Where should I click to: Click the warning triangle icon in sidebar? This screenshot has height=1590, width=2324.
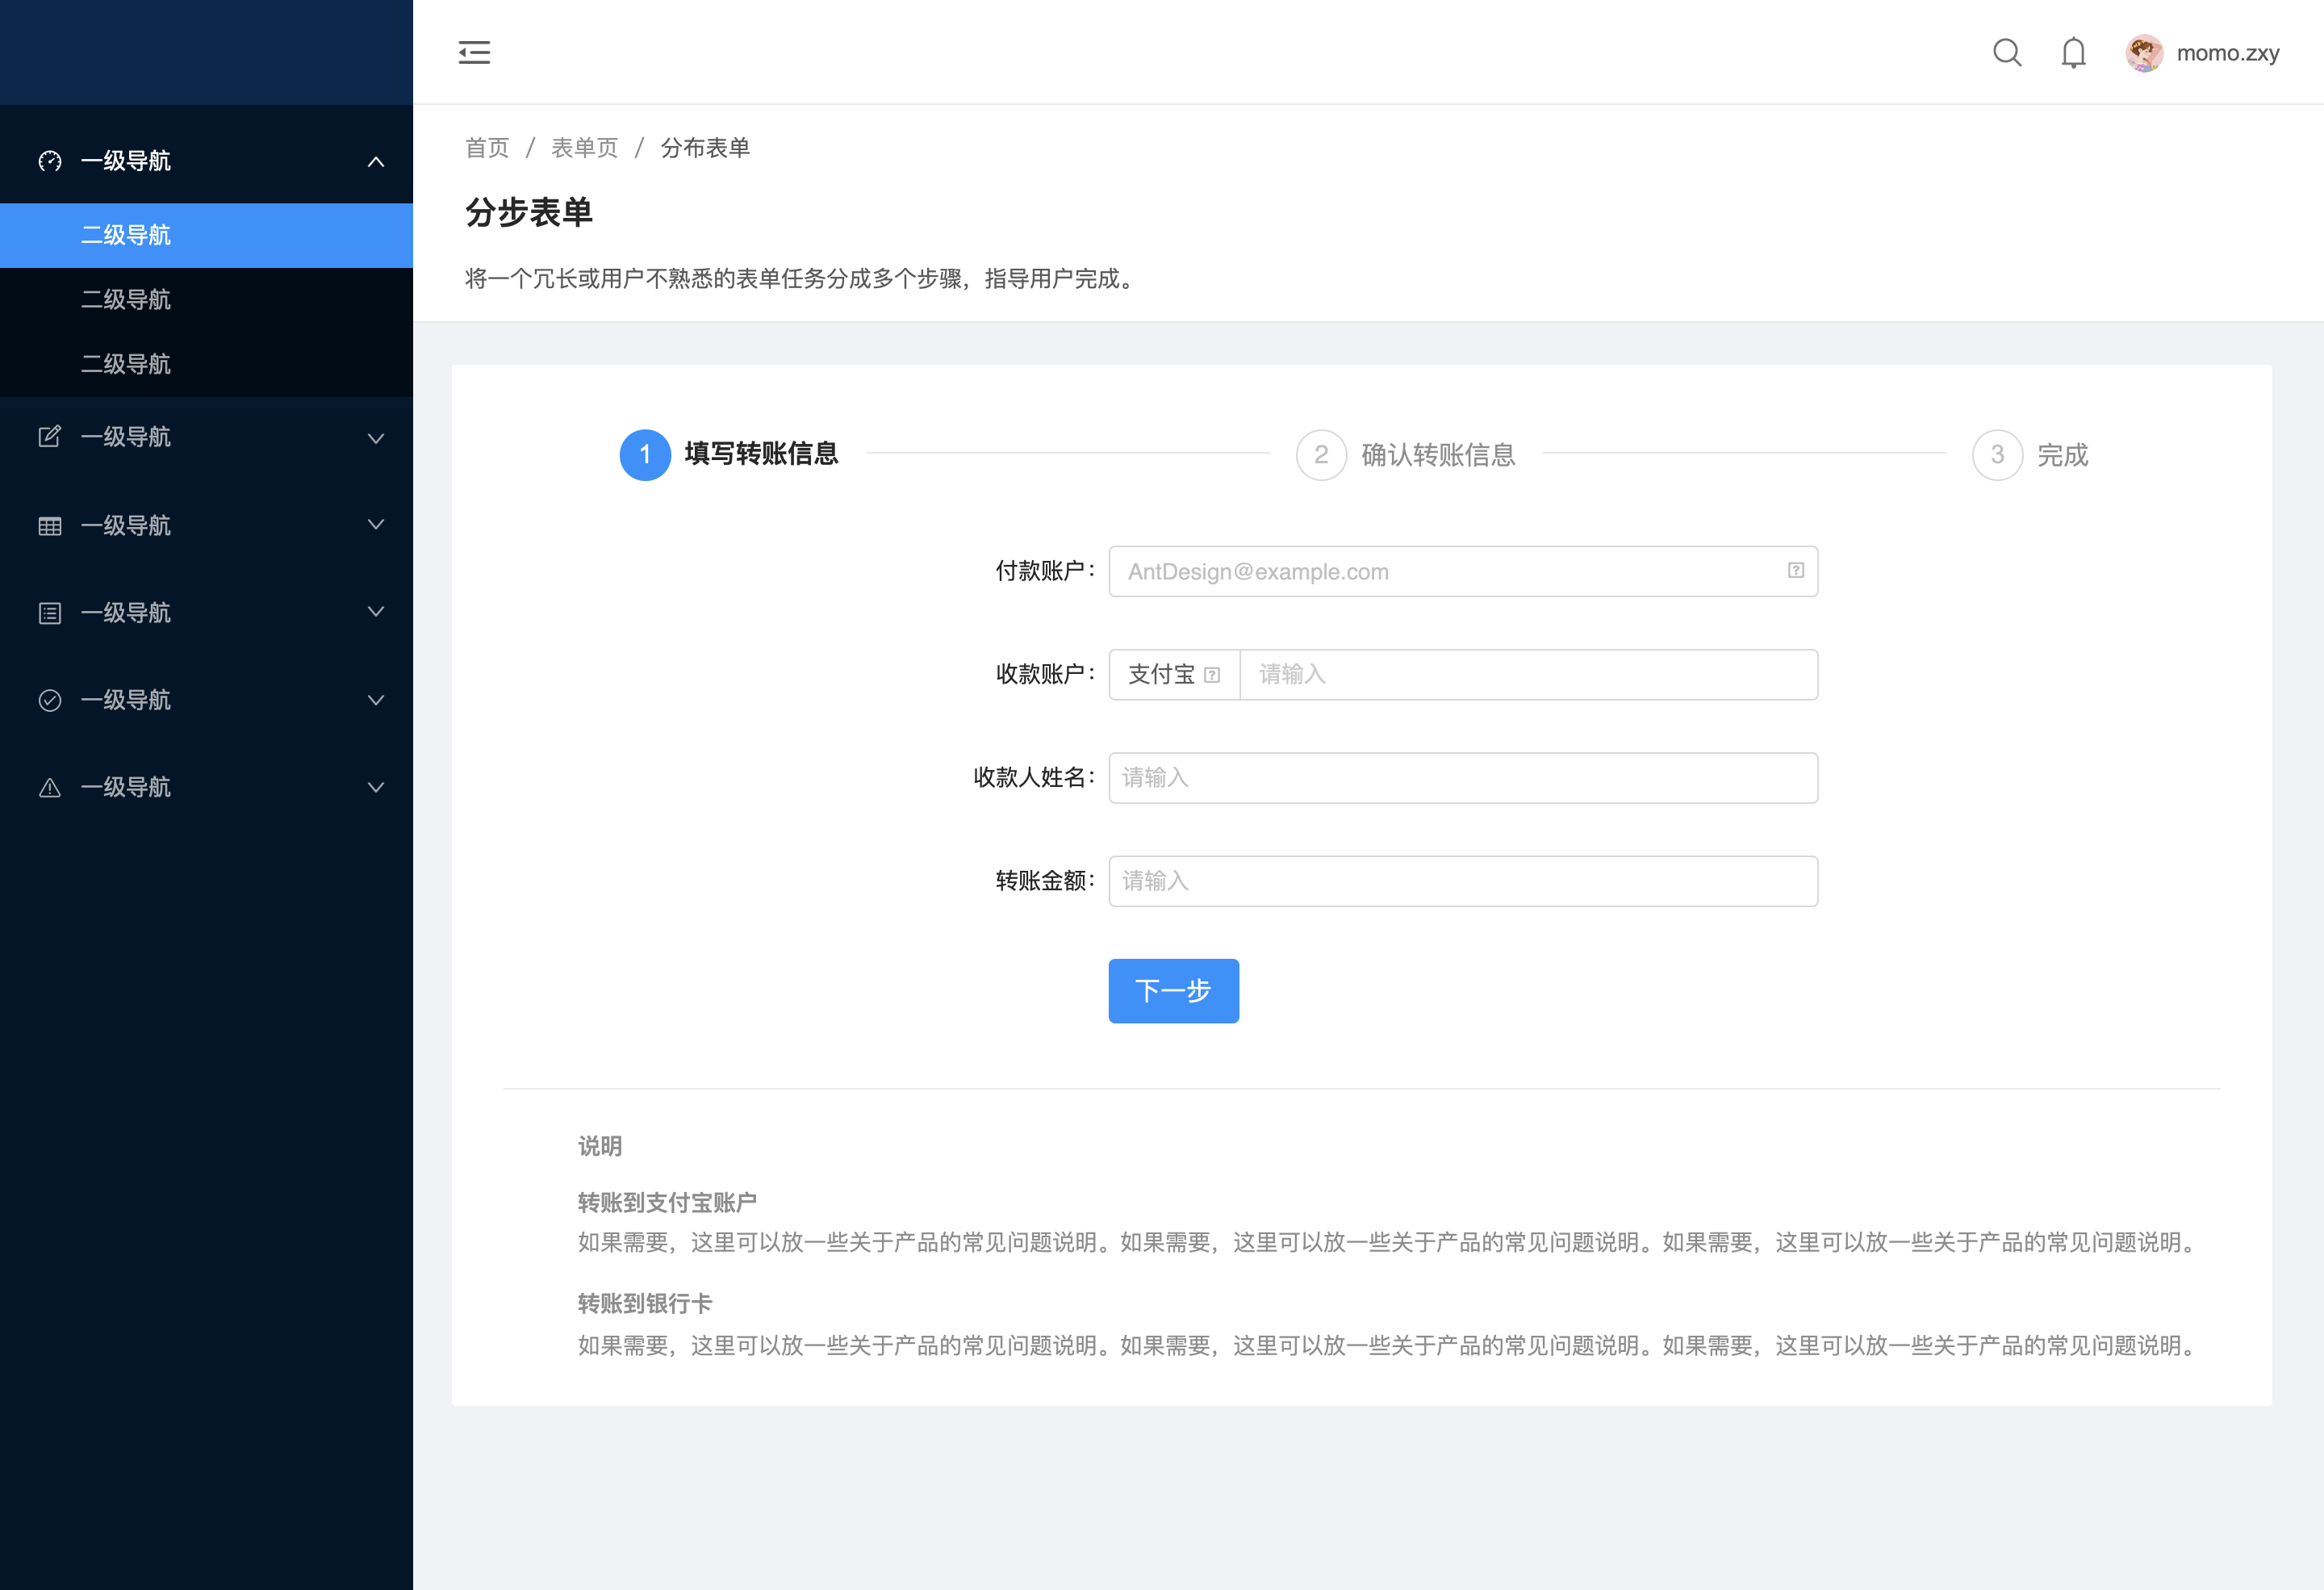(x=50, y=788)
